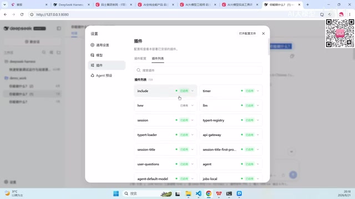Click the Agent 预设 icon

[x=93, y=75]
